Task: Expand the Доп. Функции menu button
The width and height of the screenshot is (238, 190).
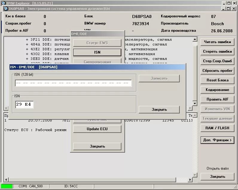Action: 217,140
